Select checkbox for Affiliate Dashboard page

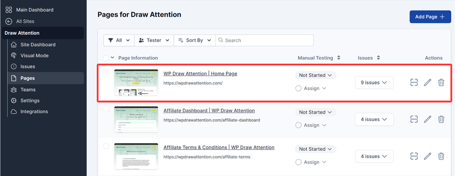tap(106, 109)
